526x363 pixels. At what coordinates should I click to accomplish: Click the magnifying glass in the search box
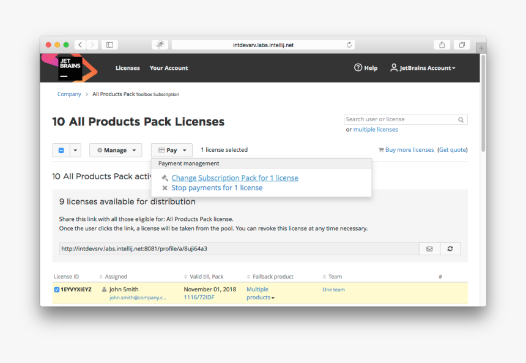click(461, 119)
